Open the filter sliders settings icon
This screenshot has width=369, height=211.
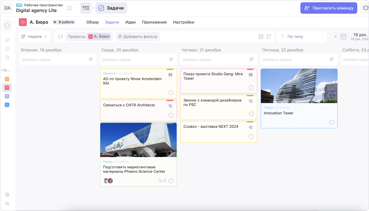click(60, 37)
